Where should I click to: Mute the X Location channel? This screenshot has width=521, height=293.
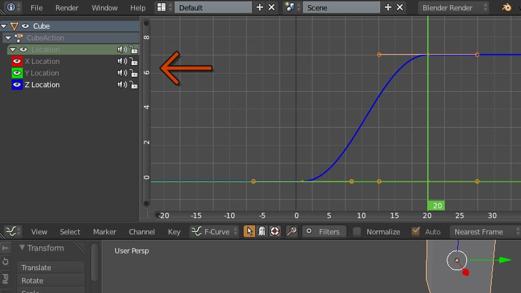[122, 61]
